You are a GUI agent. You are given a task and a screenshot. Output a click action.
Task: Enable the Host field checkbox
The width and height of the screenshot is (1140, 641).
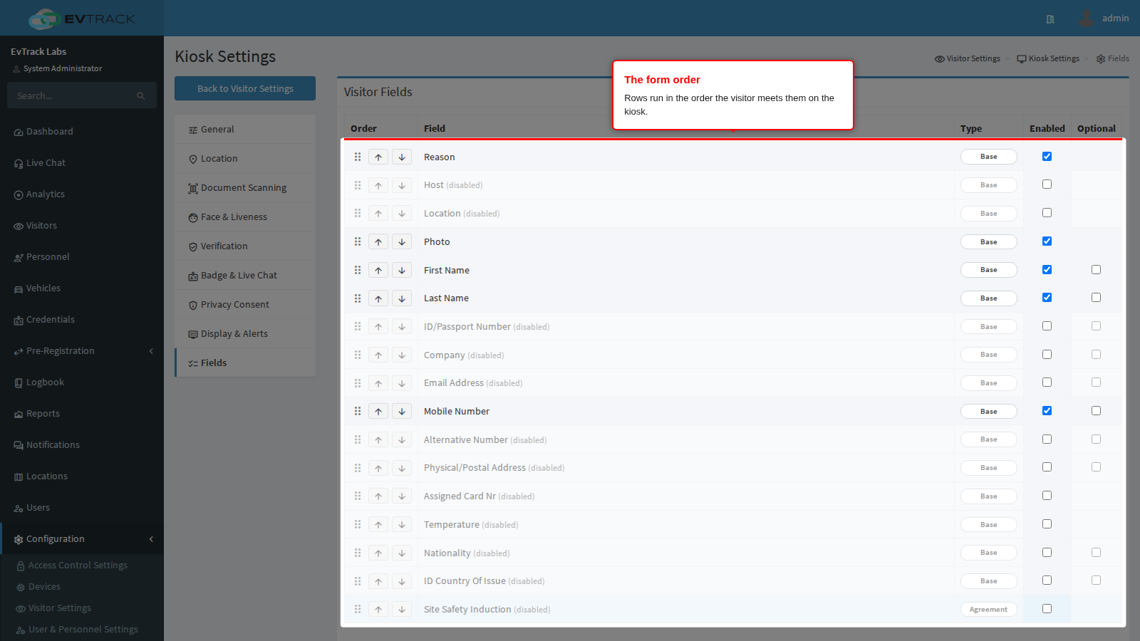tap(1047, 184)
